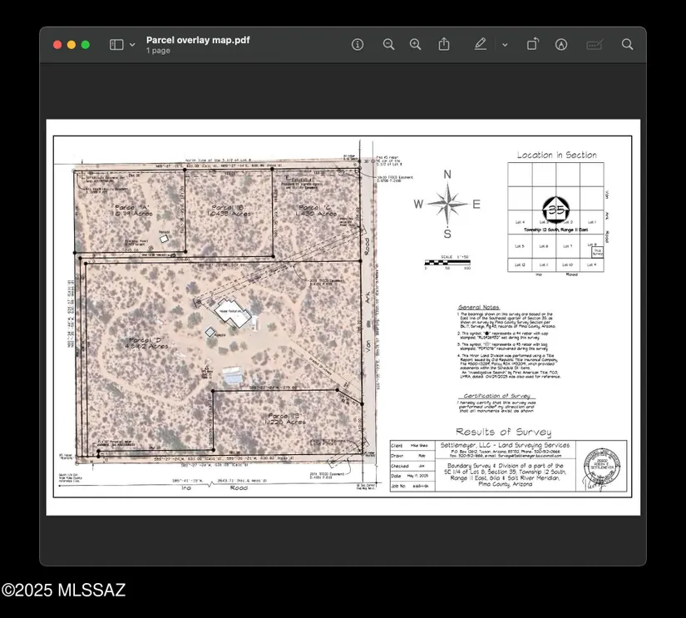
Task: Rotate the page with the rotate icon
Action: tap(533, 45)
